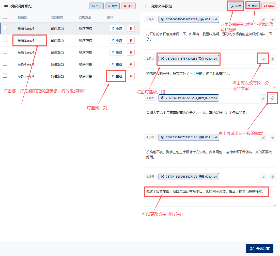Rewrite 1.开头 segment with magic wand icon
The height and width of the screenshot is (256, 280).
[x=263, y=20]
